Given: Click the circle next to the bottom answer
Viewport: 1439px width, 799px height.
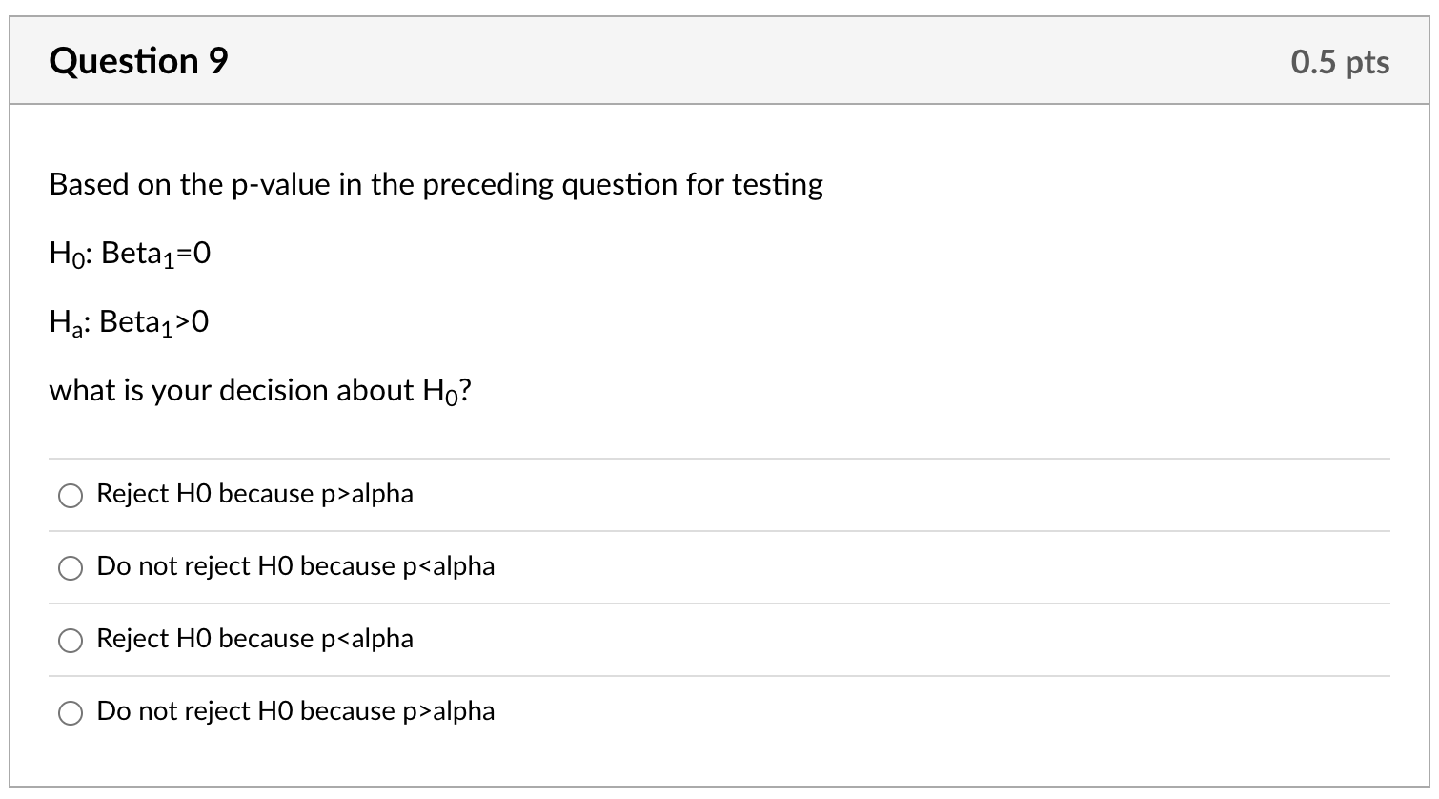Looking at the screenshot, I should 71,712.
